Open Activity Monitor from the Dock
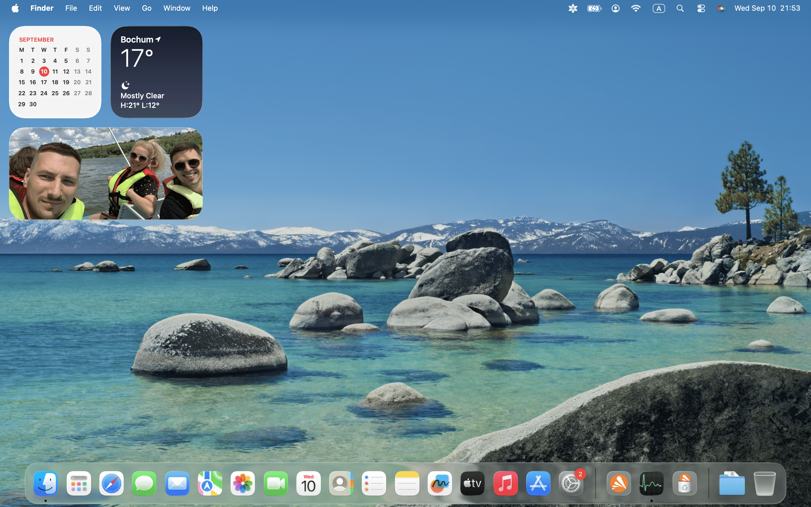 pos(652,483)
